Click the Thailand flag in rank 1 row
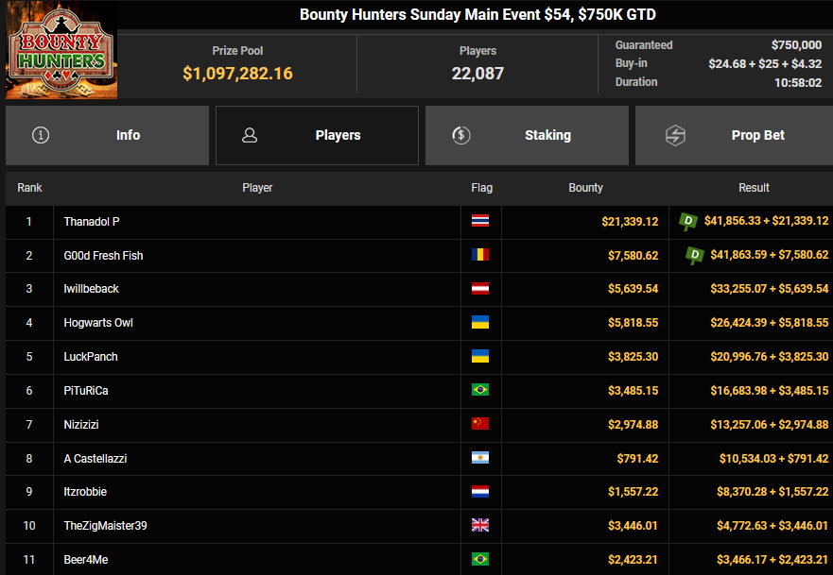 480,221
